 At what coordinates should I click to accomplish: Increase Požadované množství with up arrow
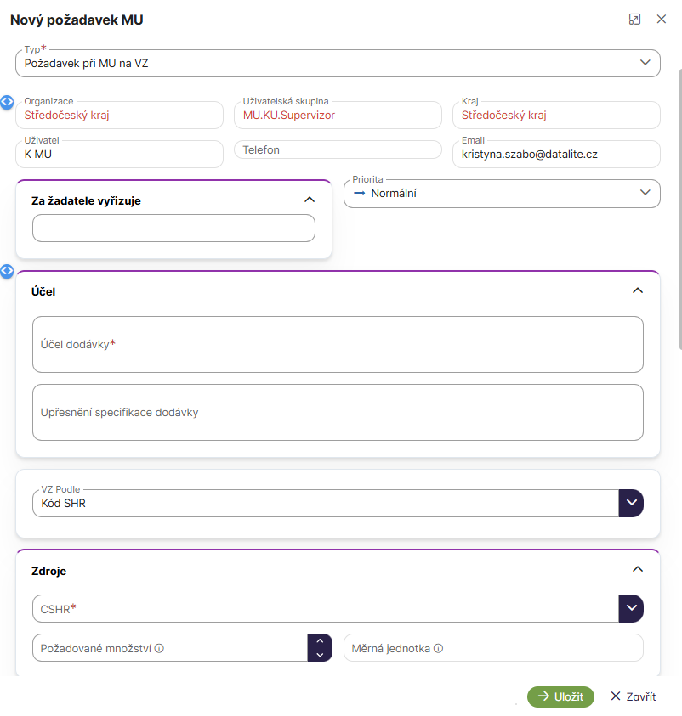click(x=319, y=641)
